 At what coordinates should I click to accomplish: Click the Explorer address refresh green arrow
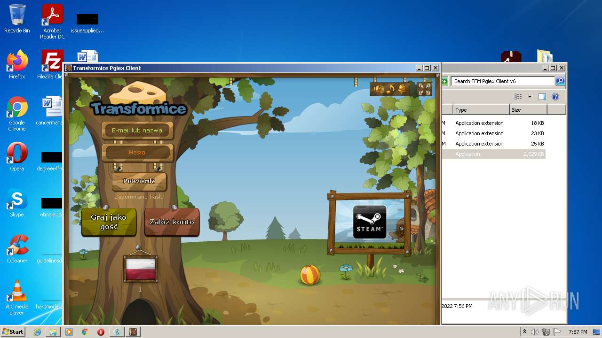(x=444, y=81)
